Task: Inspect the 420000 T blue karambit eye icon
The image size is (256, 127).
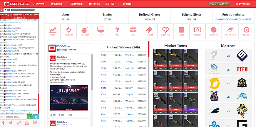Action: tap(160, 90)
